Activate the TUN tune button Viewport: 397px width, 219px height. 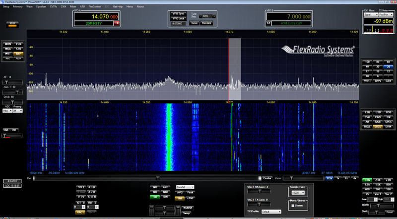pos(18,44)
